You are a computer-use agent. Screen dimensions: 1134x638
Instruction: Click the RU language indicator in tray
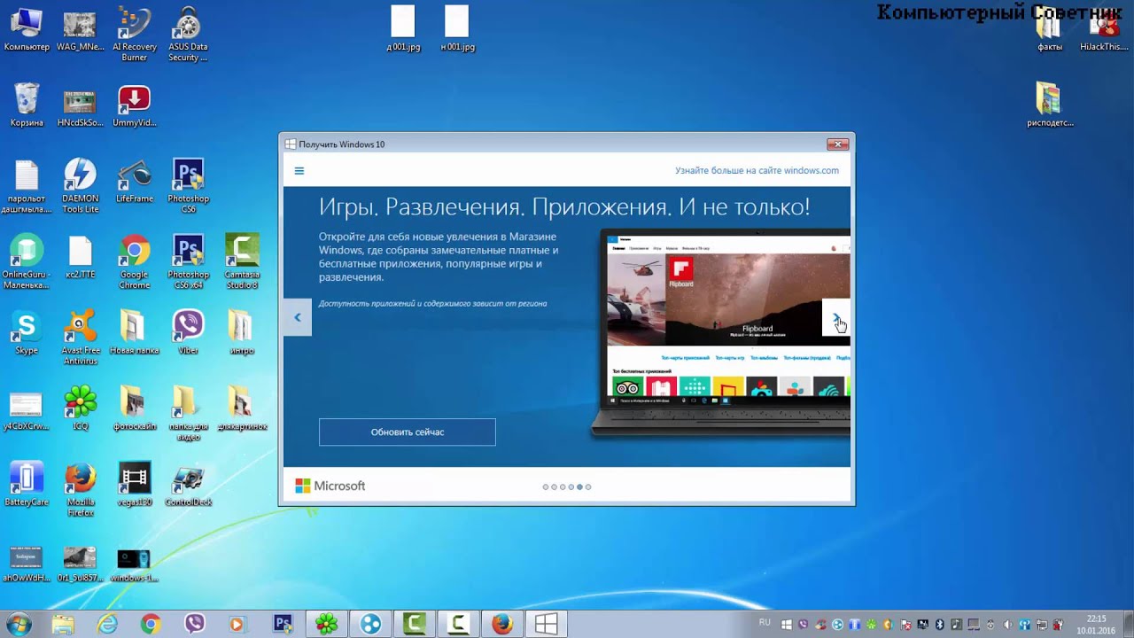[x=765, y=623]
